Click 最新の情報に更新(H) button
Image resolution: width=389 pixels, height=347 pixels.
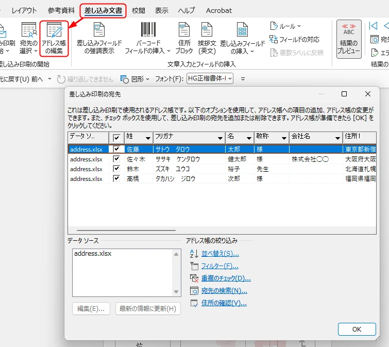[148, 308]
